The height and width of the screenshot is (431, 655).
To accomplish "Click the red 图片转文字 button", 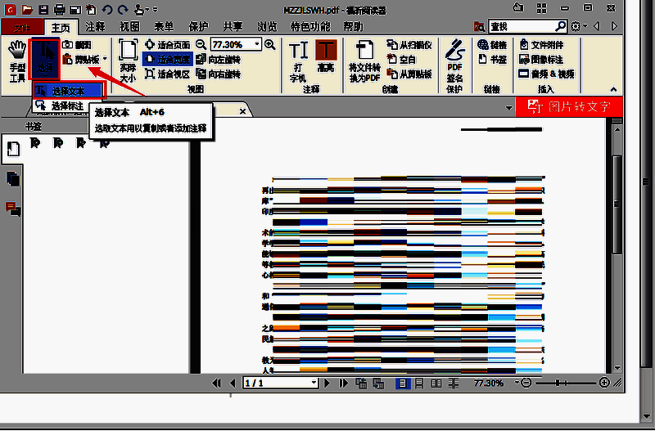I will click(x=569, y=106).
